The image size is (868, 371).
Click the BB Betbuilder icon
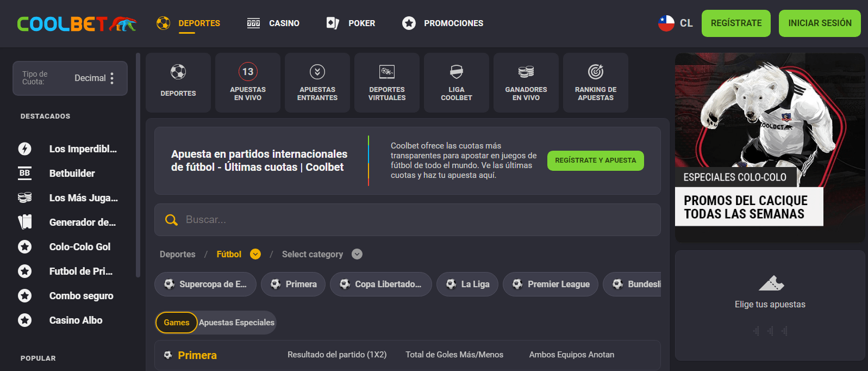click(25, 173)
